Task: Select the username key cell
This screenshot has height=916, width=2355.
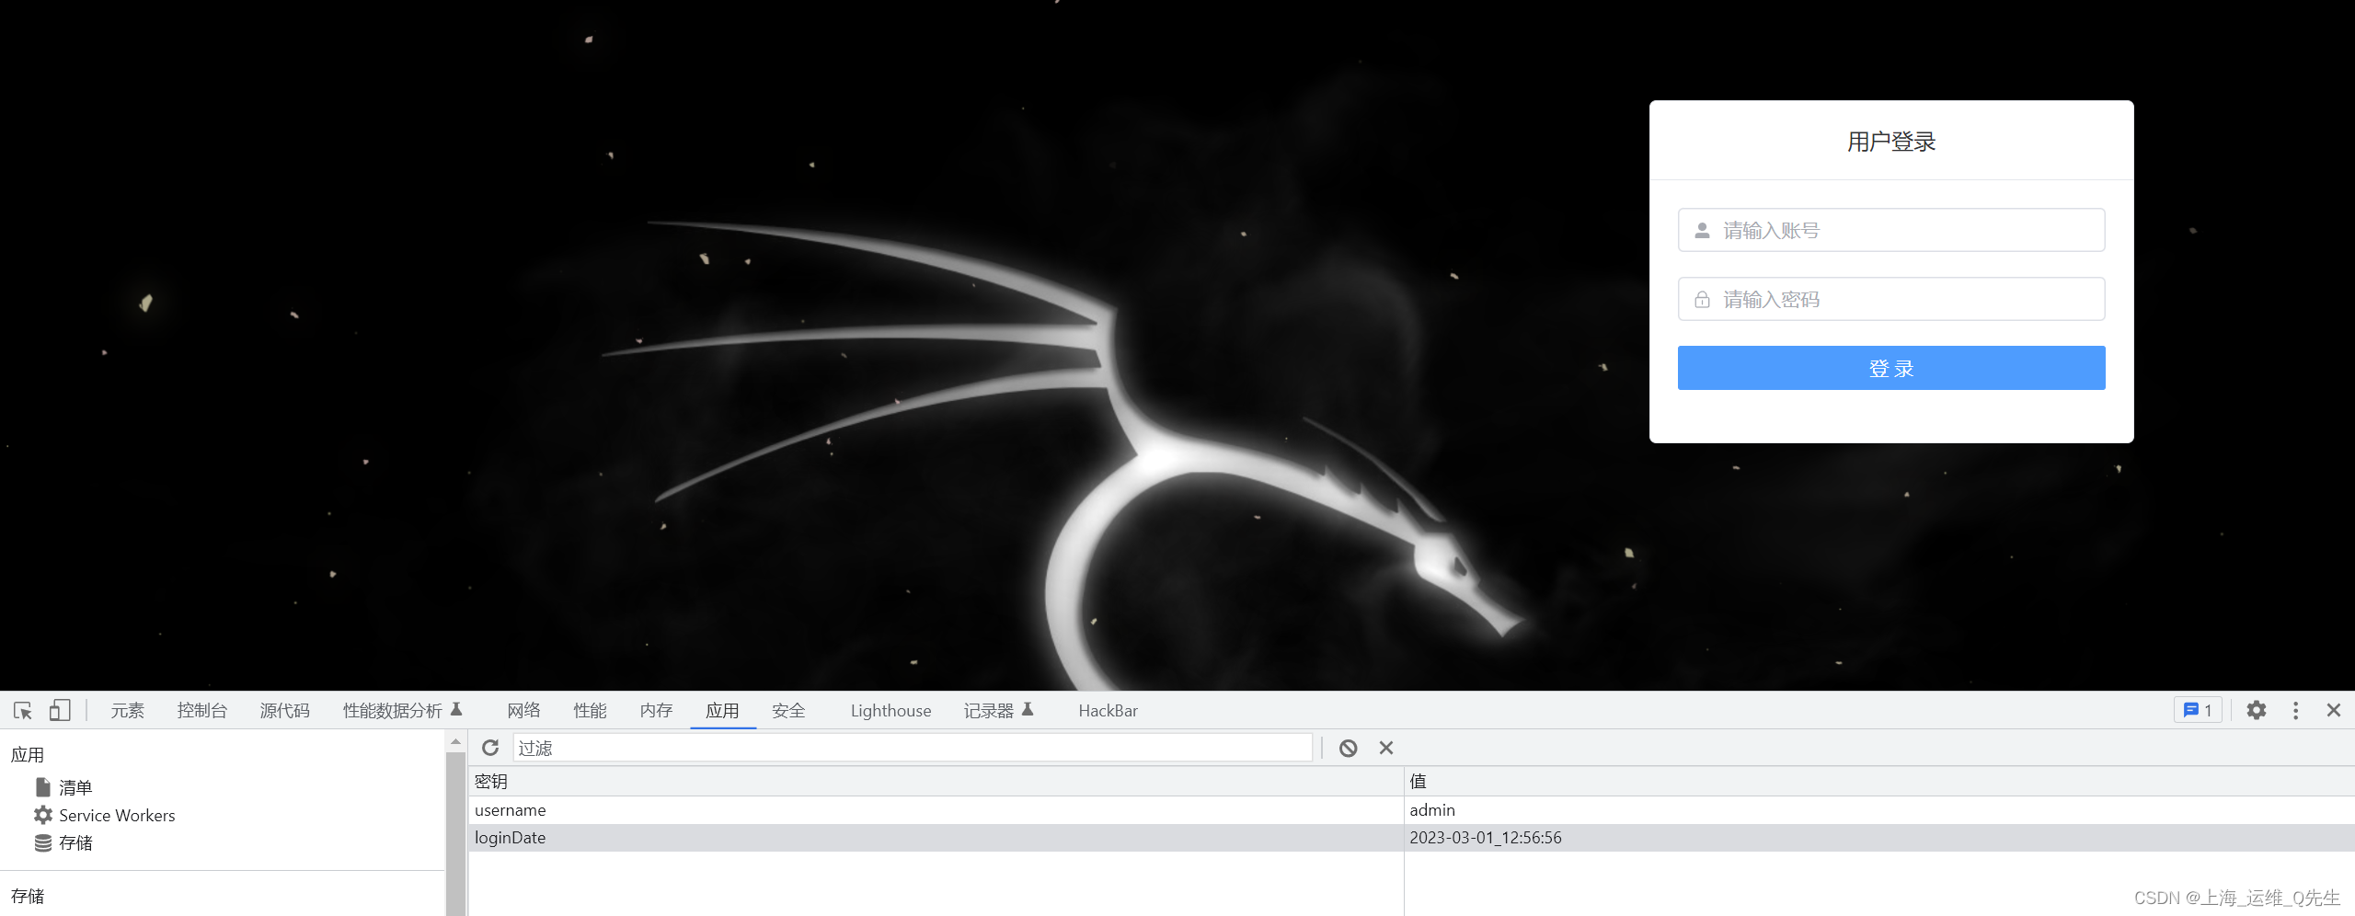Action: (936, 809)
